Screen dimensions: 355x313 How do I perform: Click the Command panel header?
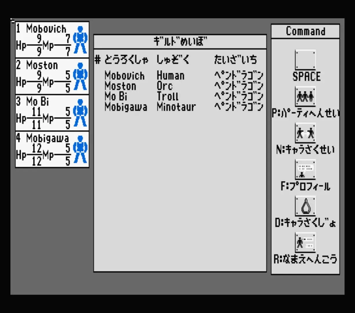pos(305,31)
